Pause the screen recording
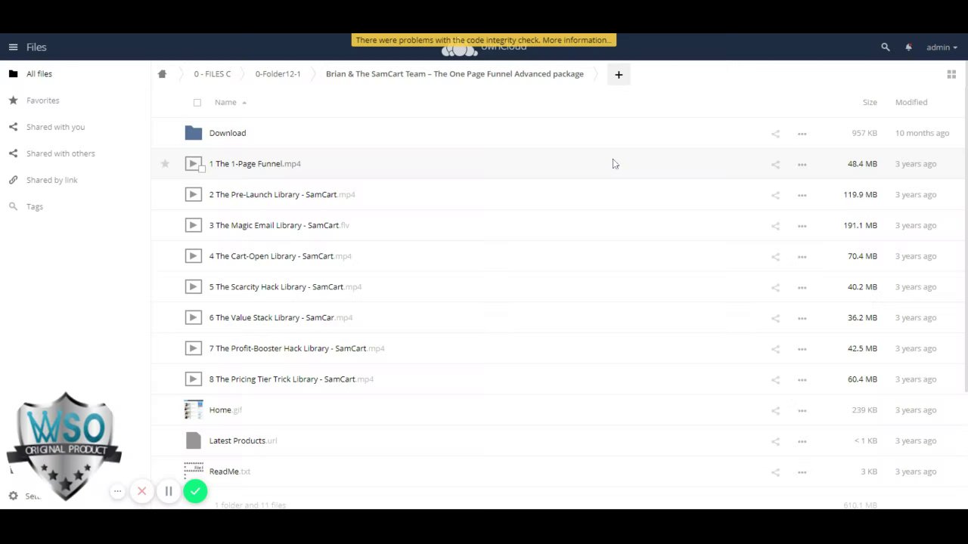968x544 pixels. [x=169, y=491]
